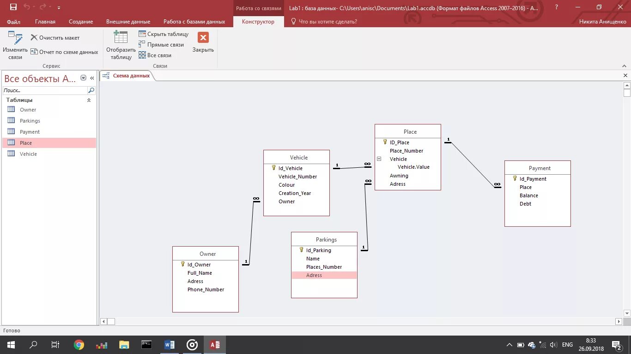Screen dimensions: 631x354
Task: Collapse the Vehicle multivalued field in Place
Action: (x=379, y=159)
